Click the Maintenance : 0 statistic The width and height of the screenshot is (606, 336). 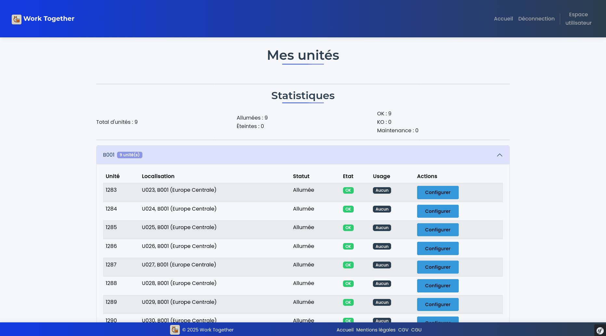click(x=398, y=131)
